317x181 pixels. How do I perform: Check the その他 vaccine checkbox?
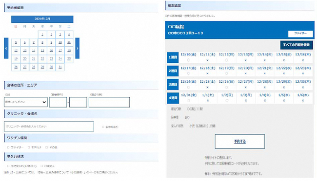click(x=46, y=147)
